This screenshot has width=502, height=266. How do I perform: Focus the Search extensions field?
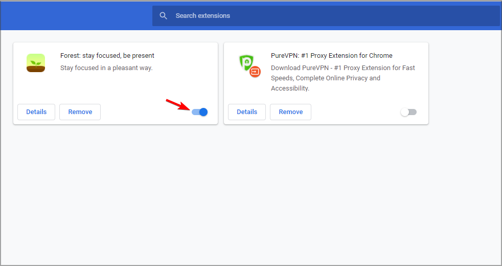[x=326, y=16]
